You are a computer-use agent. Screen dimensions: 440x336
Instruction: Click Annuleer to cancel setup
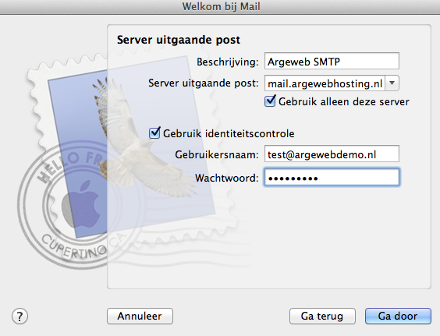[140, 316]
